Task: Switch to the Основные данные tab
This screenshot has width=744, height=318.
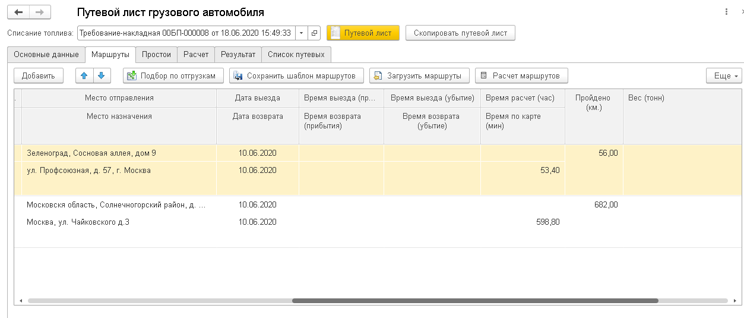Action: pos(46,55)
